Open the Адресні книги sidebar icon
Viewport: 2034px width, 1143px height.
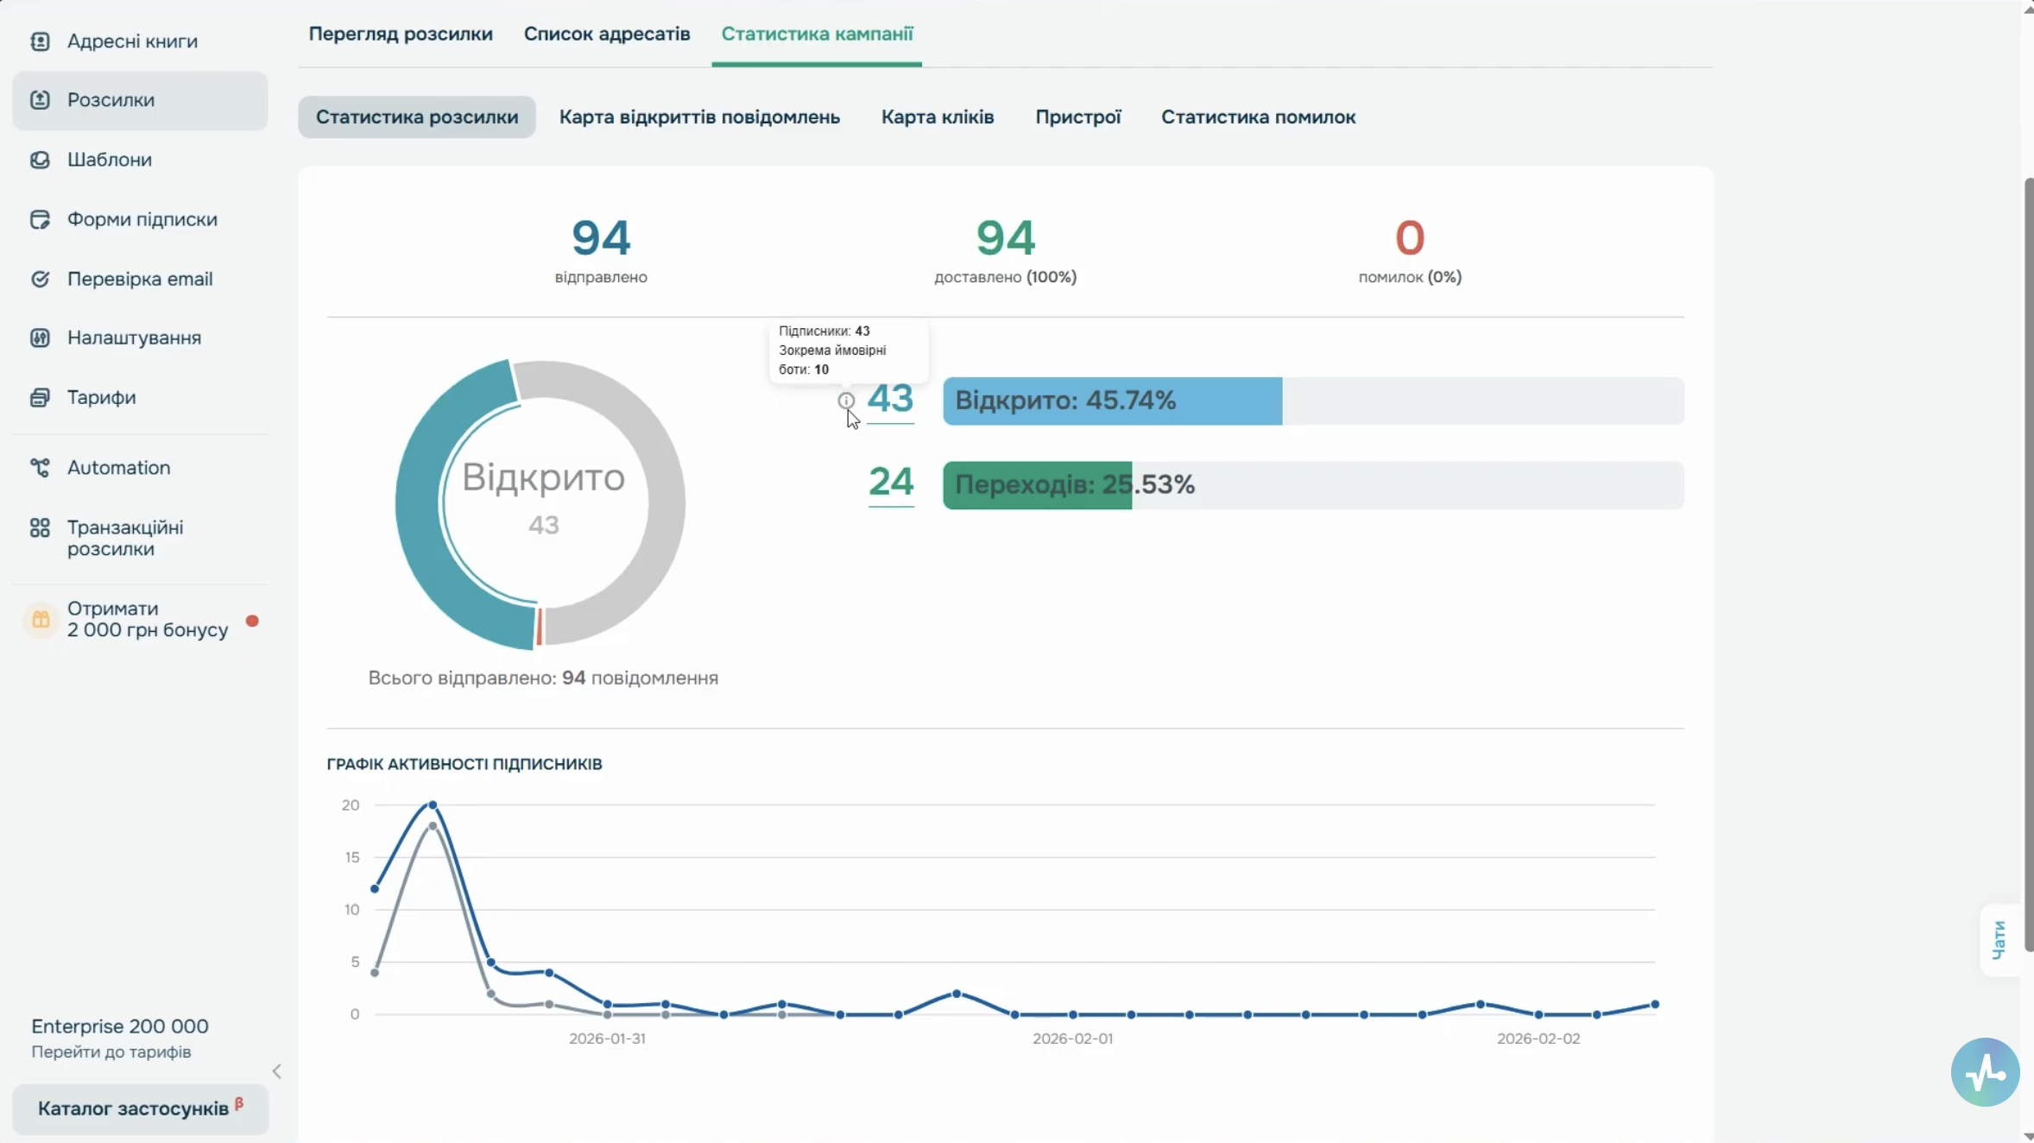click(40, 41)
